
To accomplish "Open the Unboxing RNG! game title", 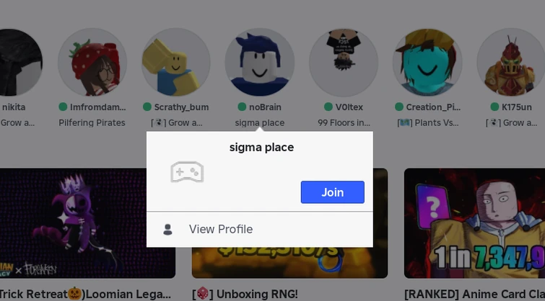I will point(247,294).
